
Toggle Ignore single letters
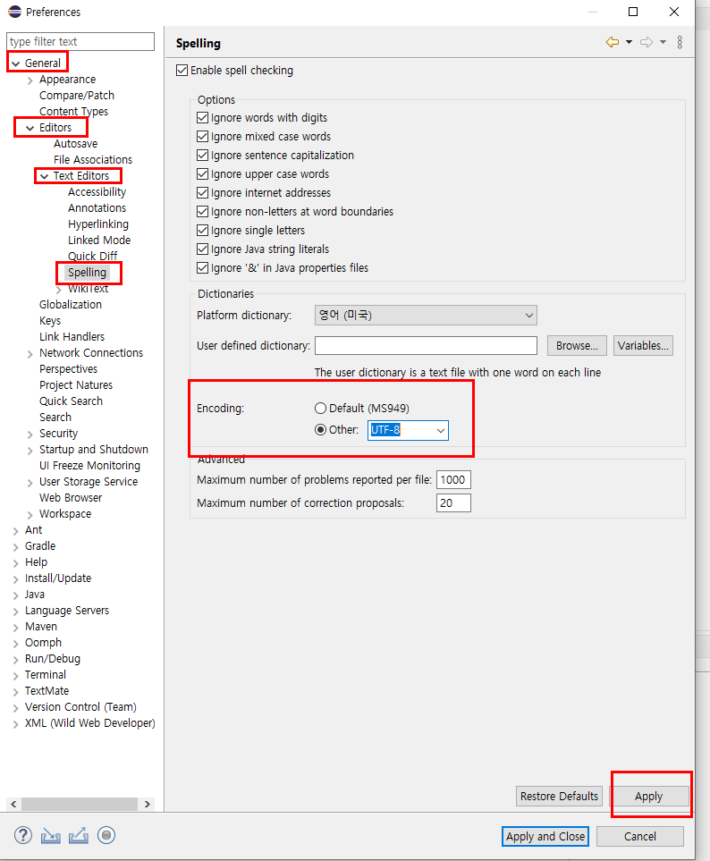point(202,230)
